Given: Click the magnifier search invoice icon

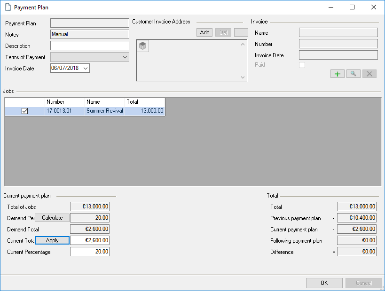Looking at the screenshot, I should (353, 74).
